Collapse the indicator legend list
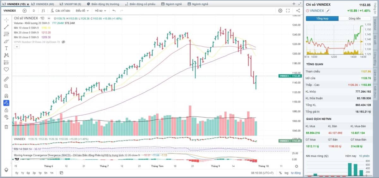The image size is (379, 178). [x=17, y=47]
